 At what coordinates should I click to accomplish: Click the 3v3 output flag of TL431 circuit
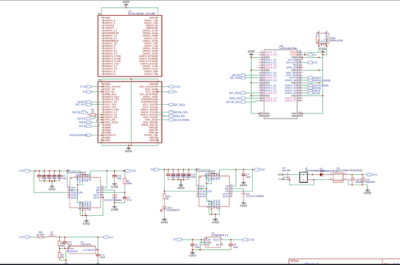(106, 237)
